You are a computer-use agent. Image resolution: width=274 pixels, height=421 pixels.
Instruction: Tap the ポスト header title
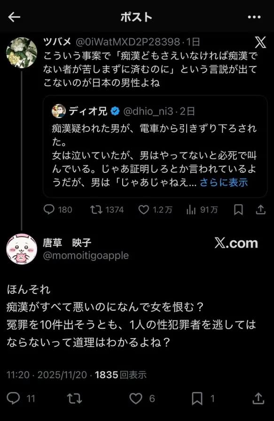click(x=137, y=16)
